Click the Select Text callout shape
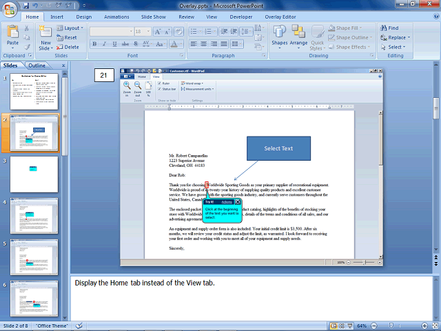441x331 pixels. click(x=278, y=148)
